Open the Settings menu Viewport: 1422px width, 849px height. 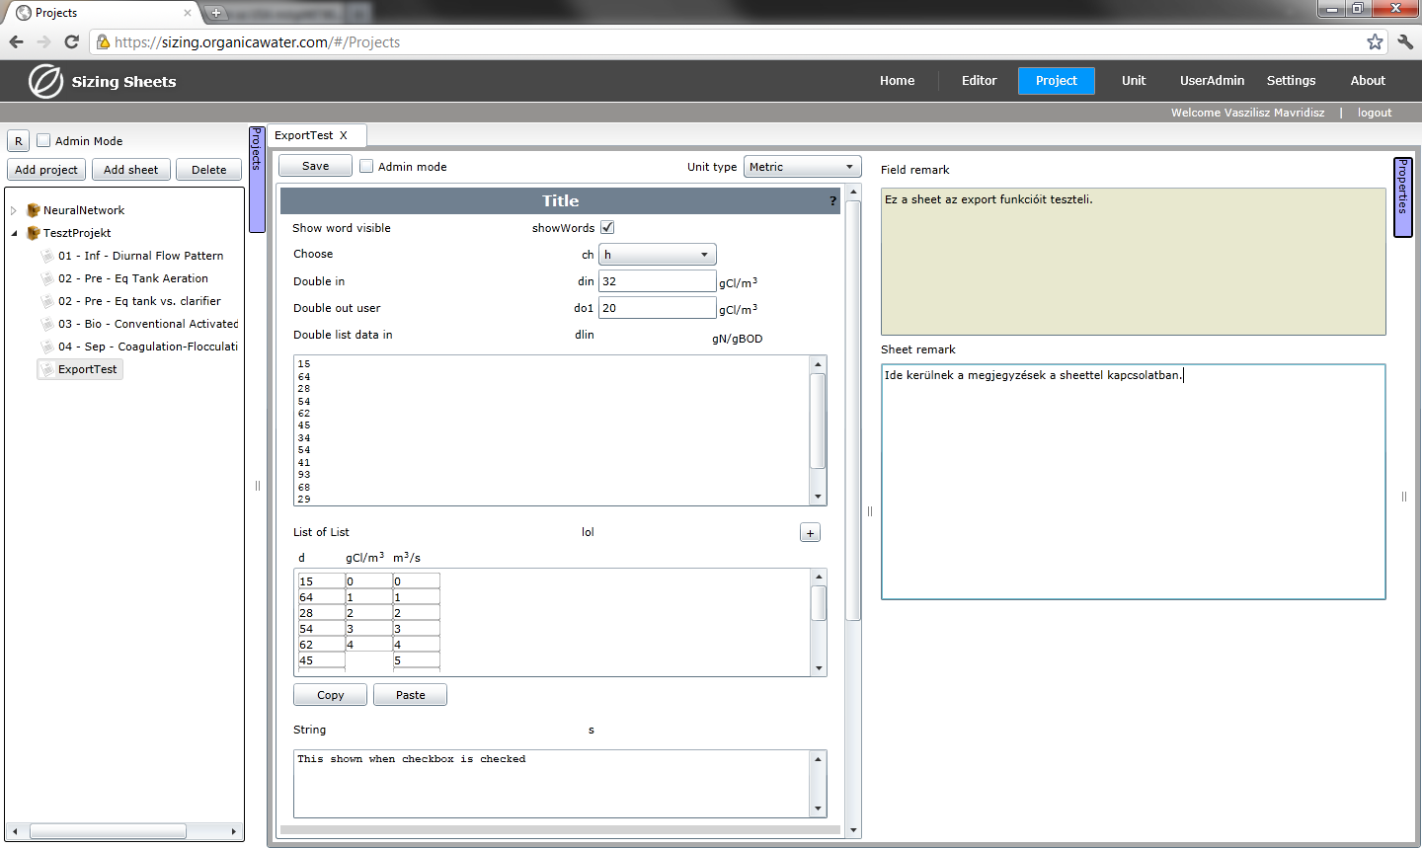(x=1291, y=81)
